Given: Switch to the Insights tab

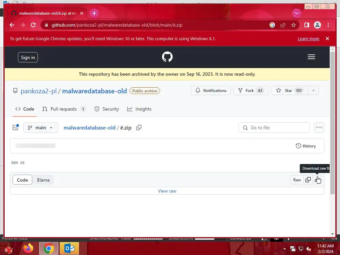Looking at the screenshot, I should 139,109.
